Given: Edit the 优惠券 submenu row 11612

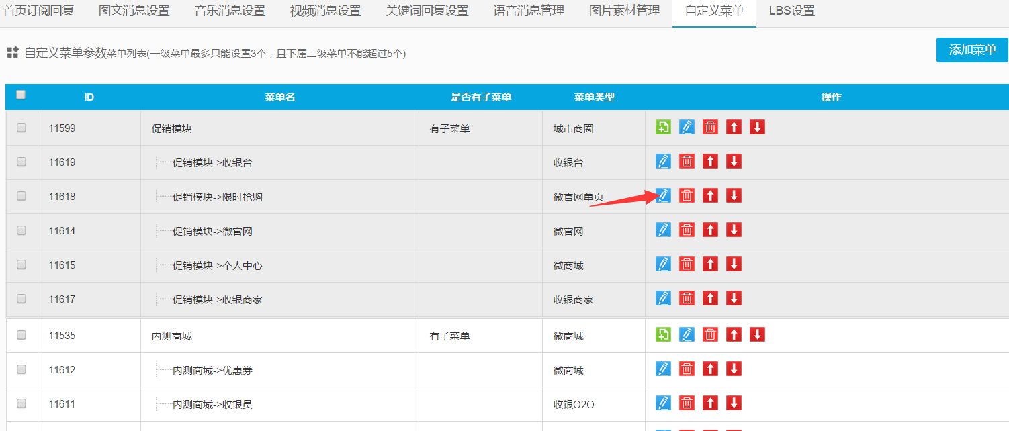Looking at the screenshot, I should (x=663, y=369).
